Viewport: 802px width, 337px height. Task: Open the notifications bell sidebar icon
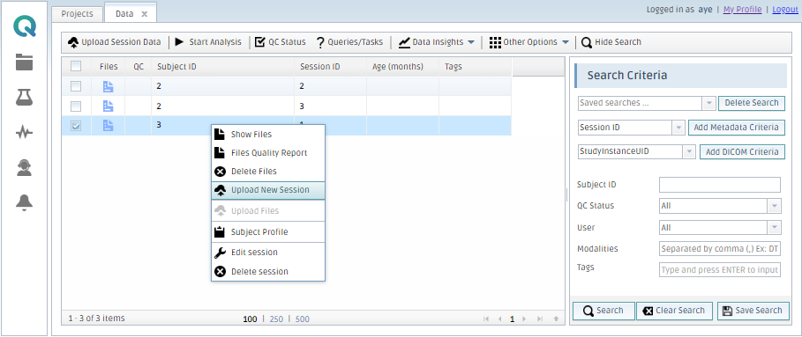click(24, 203)
